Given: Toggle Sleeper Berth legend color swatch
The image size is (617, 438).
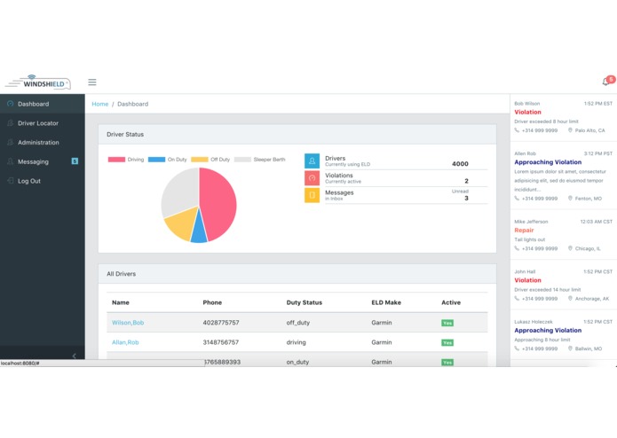Looking at the screenshot, I should click(x=242, y=160).
